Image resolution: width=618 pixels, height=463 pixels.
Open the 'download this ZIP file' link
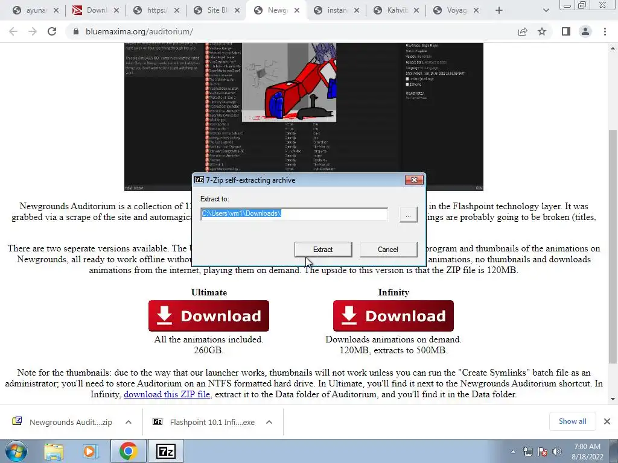pyautogui.click(x=168, y=394)
